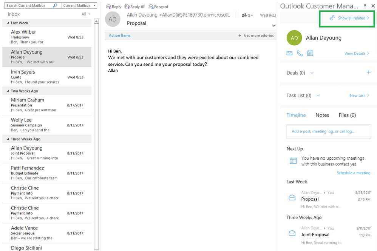This screenshot has width=377, height=251.
Task: Click the green AD contact avatar
Action: [x=294, y=38]
